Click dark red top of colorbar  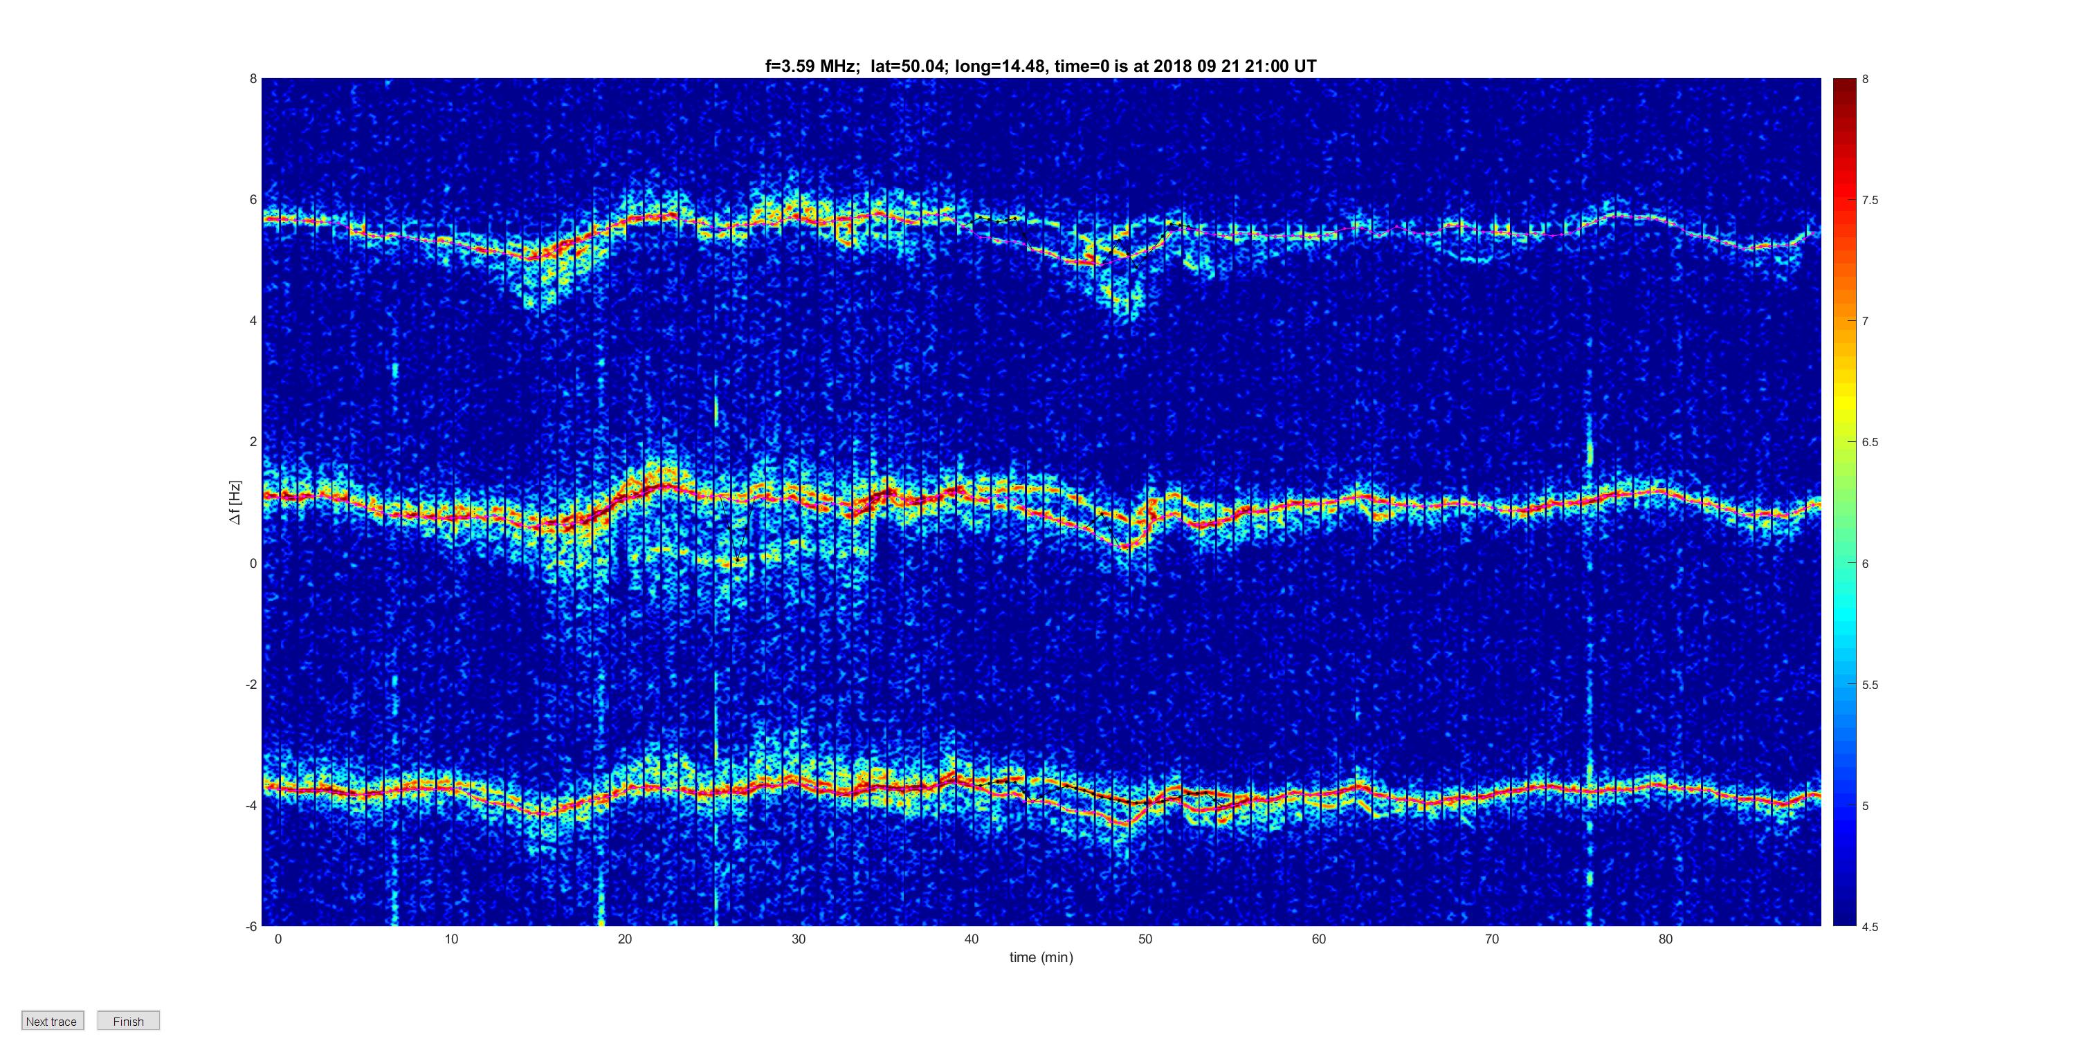coord(1845,84)
